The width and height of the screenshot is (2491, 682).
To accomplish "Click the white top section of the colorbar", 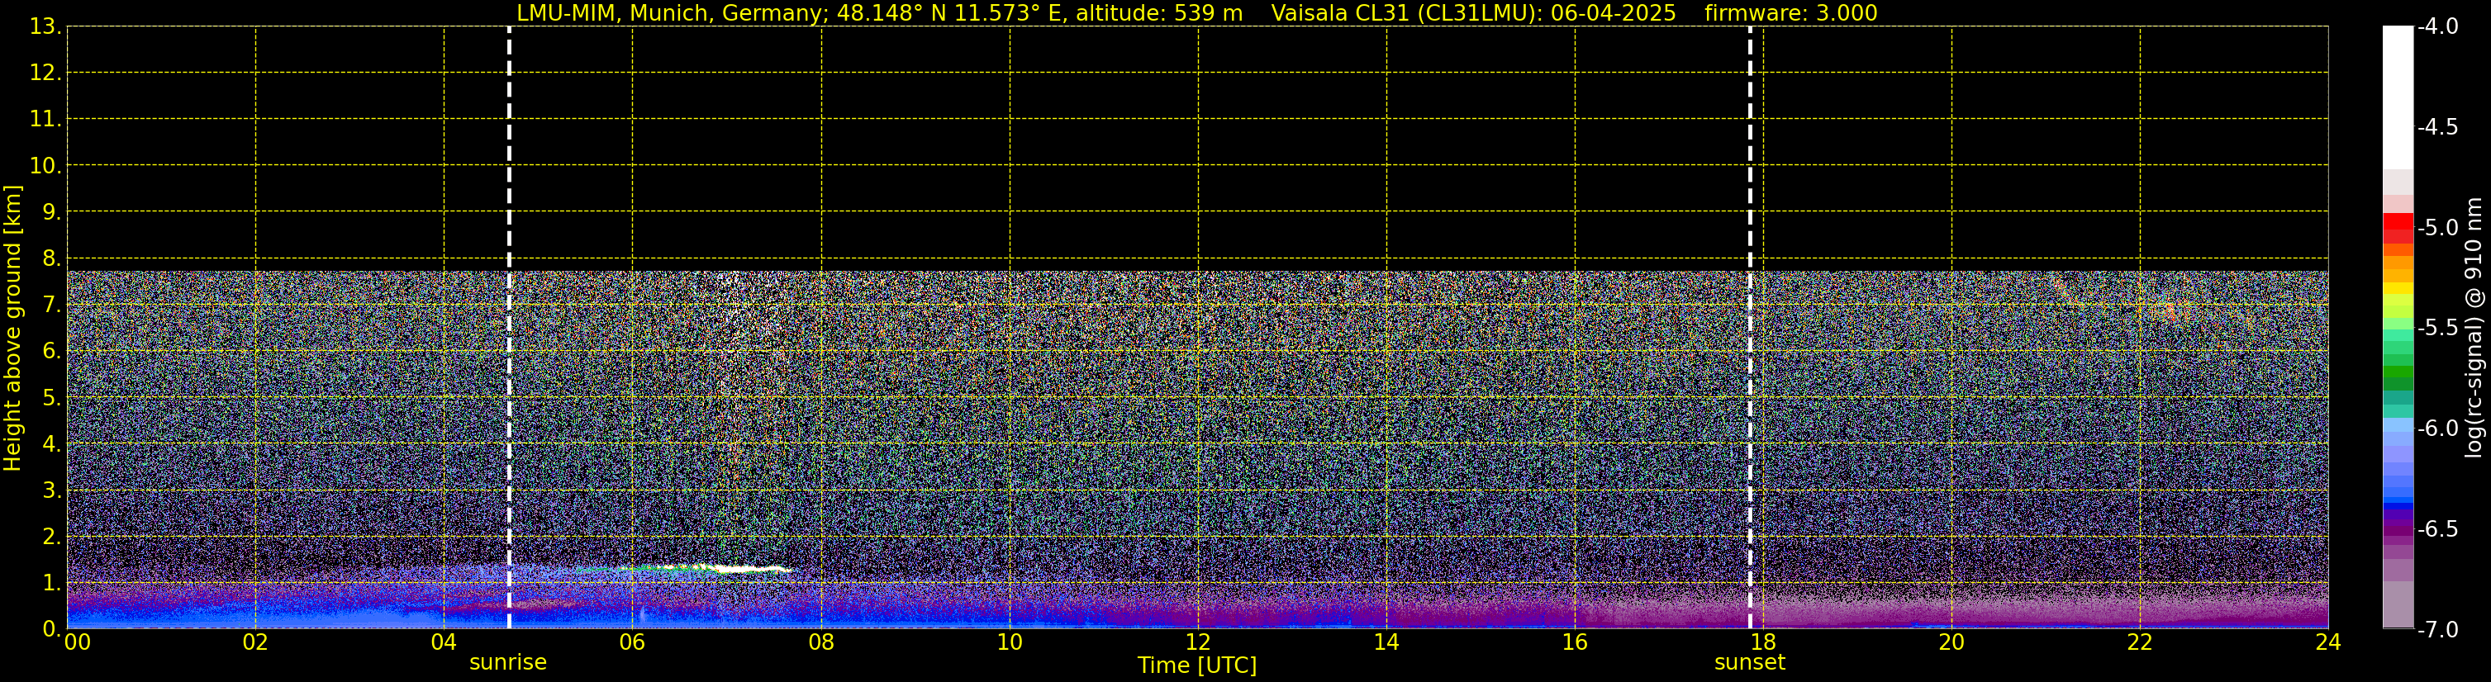I will point(2397,97).
